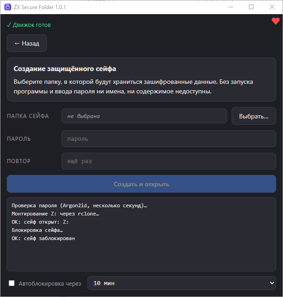Go back with the Назад button
Image resolution: width=283 pixels, height=297 pixels.
27,43
